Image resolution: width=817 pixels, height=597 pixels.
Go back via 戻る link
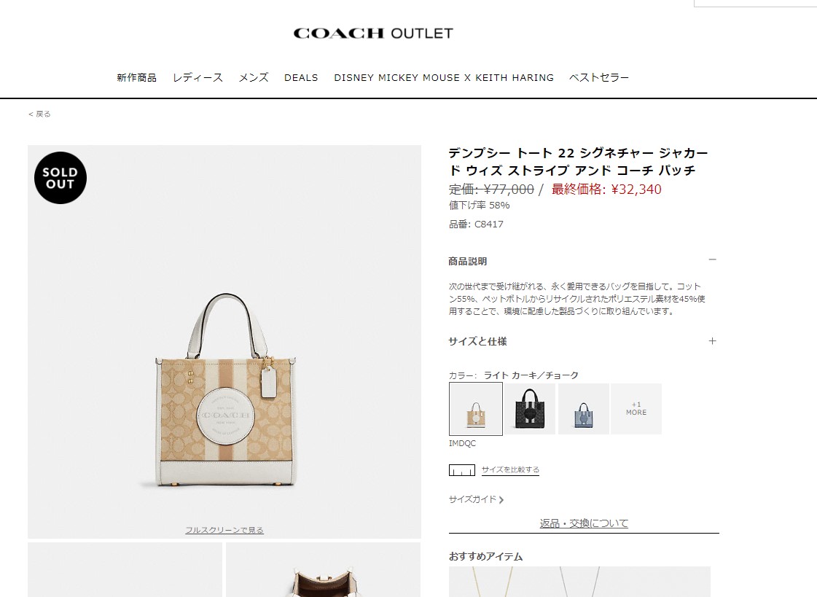point(39,114)
